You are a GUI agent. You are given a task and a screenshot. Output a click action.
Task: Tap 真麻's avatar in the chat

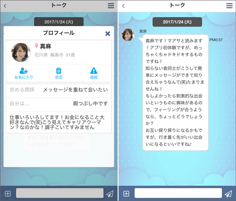tap(128, 35)
